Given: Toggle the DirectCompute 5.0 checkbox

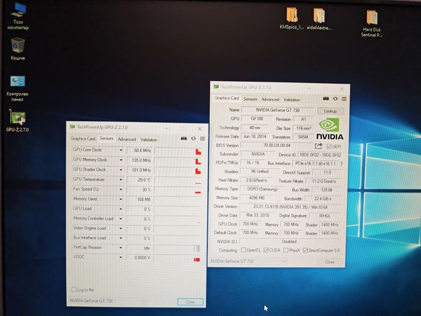Looking at the screenshot, I should 305,250.
